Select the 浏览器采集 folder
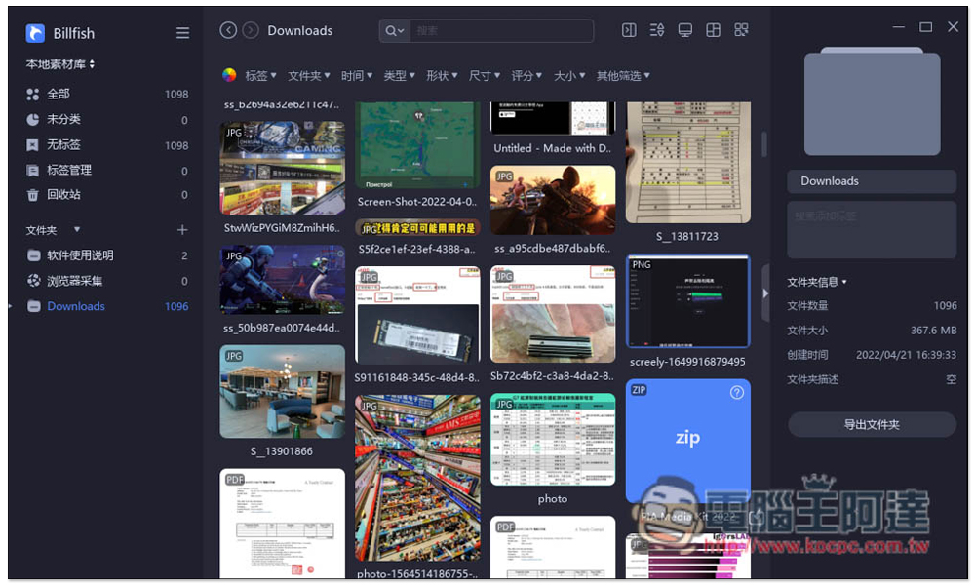This screenshot has width=975, height=586. click(74, 281)
